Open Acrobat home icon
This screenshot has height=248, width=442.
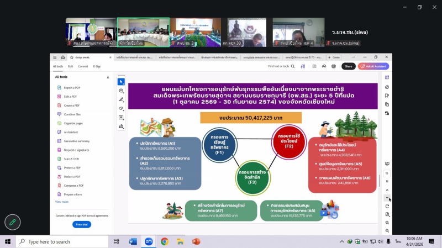(63, 57)
